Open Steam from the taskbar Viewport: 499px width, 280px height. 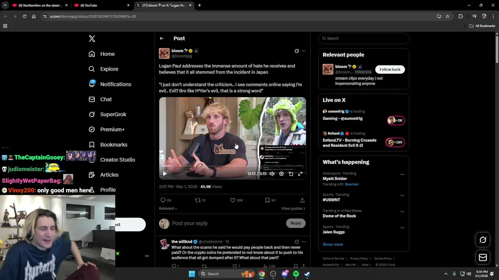pyautogui.click(x=307, y=274)
